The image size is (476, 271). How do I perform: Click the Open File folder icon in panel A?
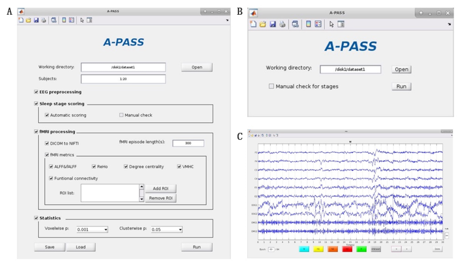[28, 20]
